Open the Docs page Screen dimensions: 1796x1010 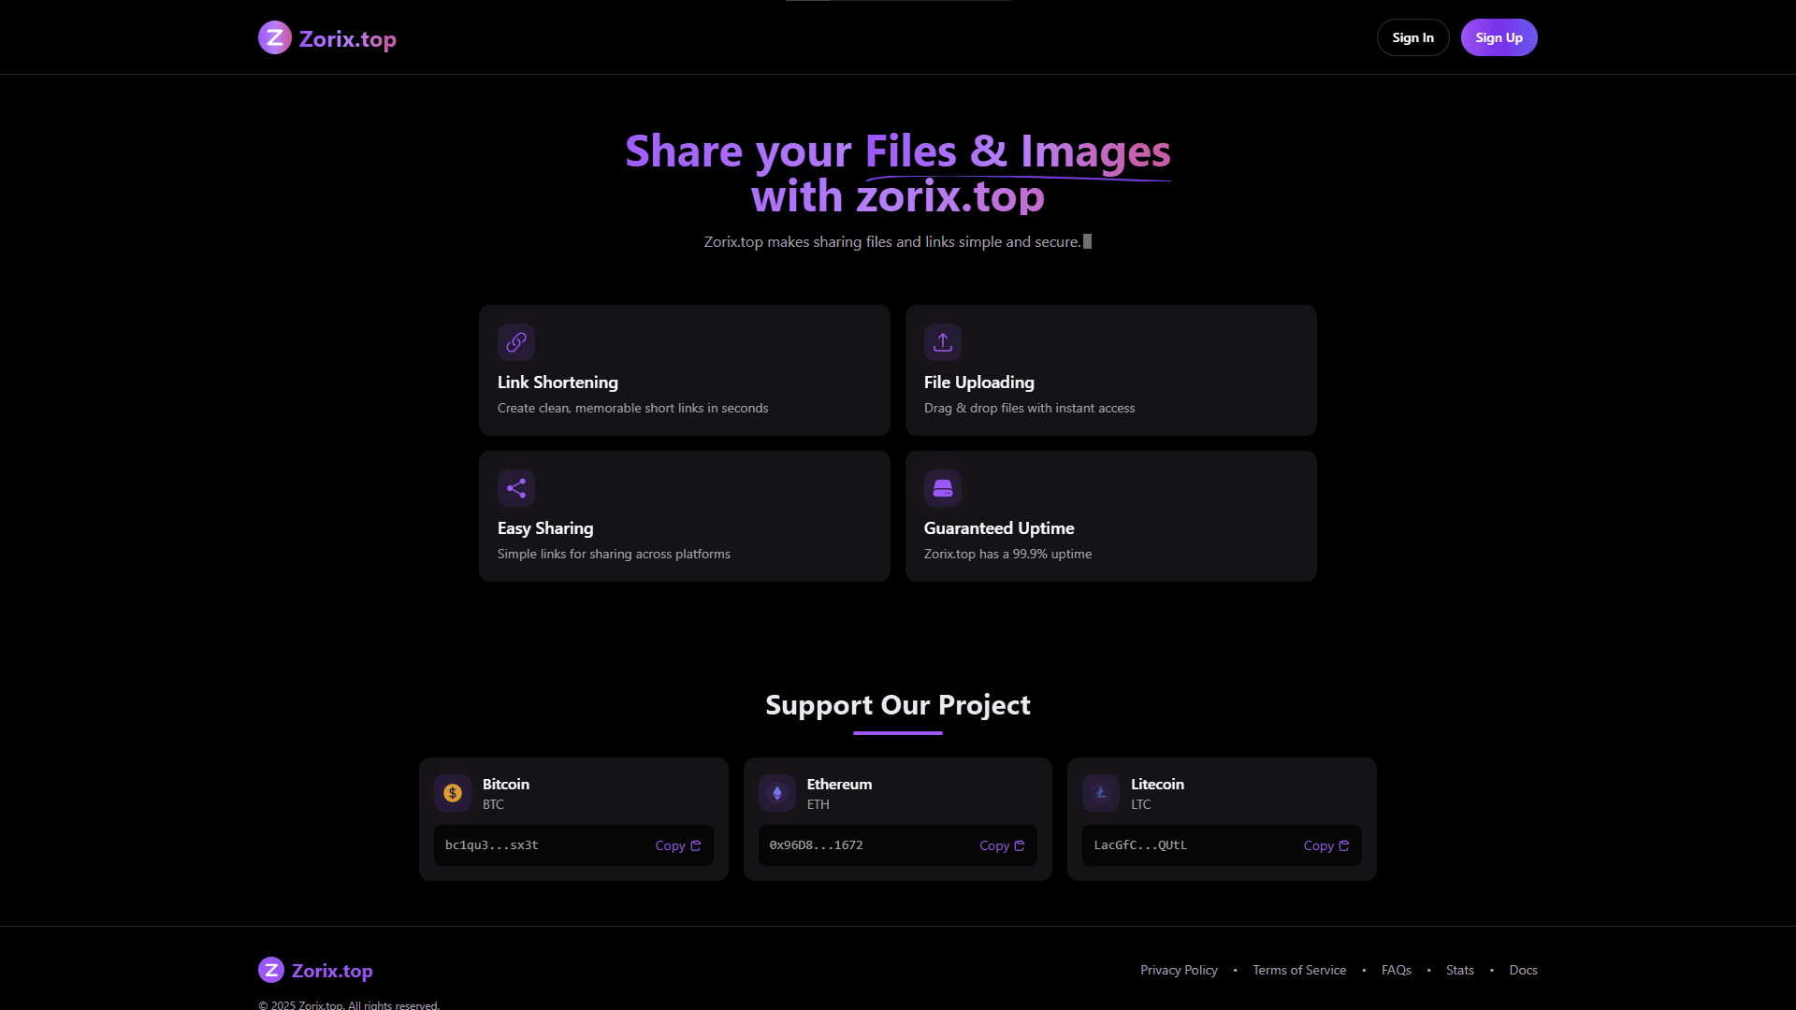[1523, 970]
